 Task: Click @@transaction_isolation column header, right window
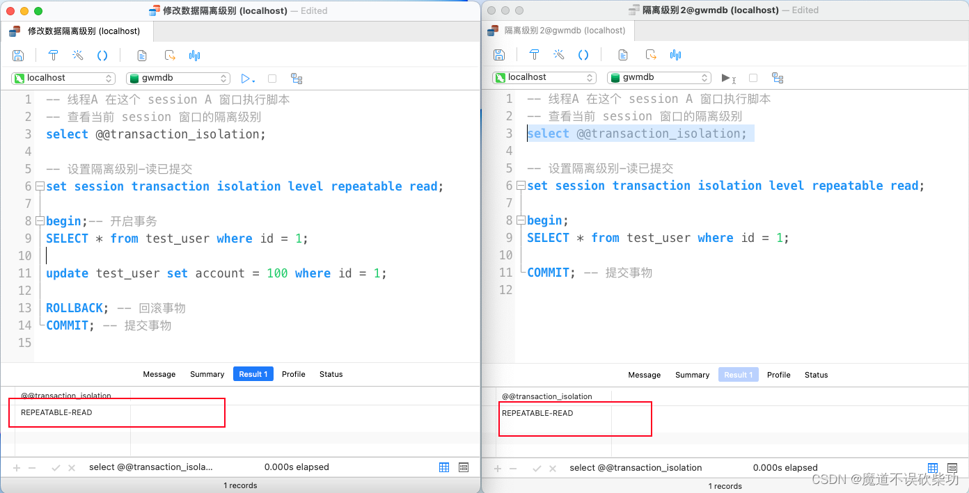point(554,396)
